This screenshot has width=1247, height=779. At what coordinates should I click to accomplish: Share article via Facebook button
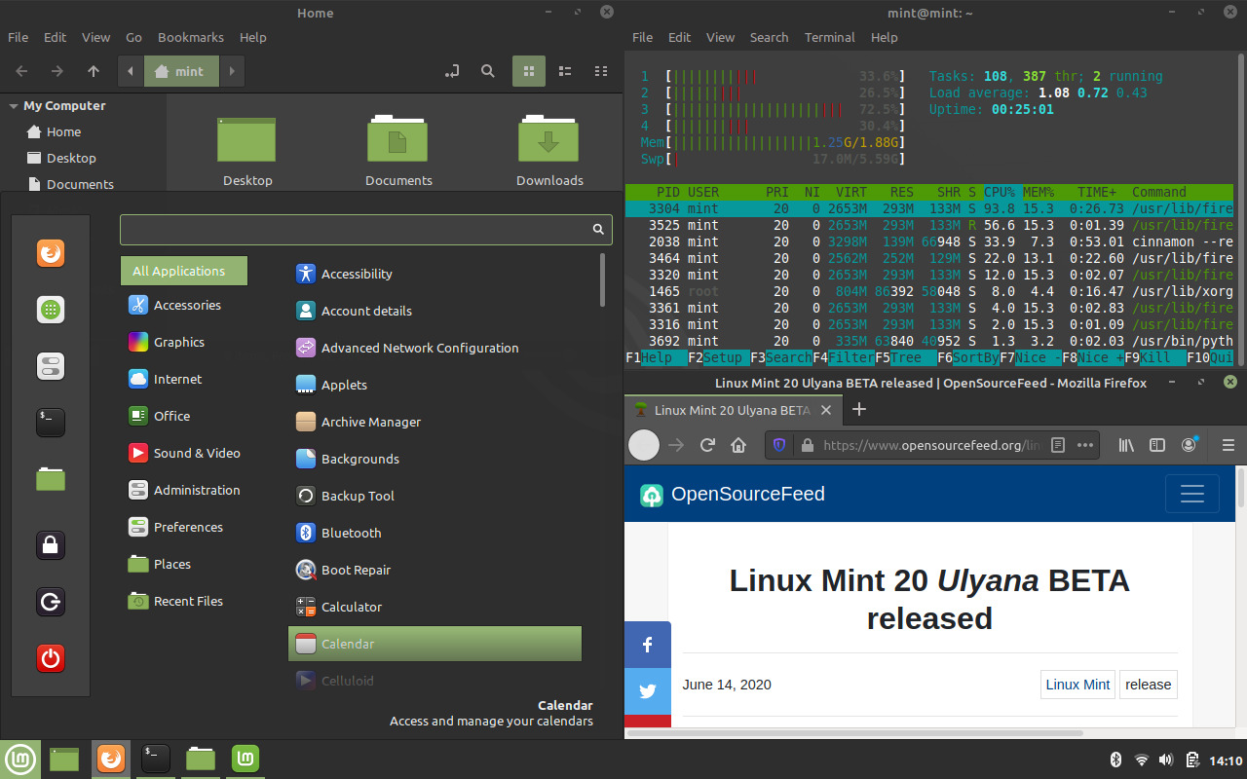pyautogui.click(x=648, y=645)
